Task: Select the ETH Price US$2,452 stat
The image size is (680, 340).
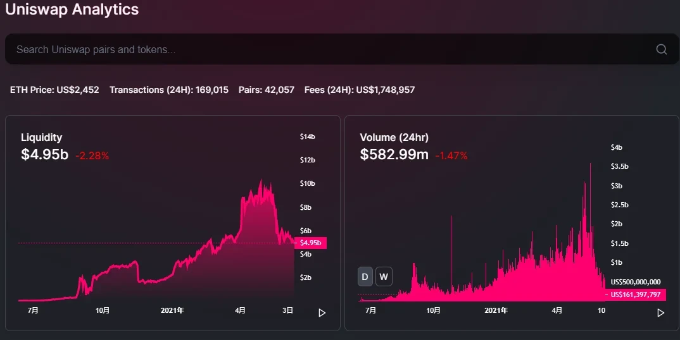Action: (54, 90)
